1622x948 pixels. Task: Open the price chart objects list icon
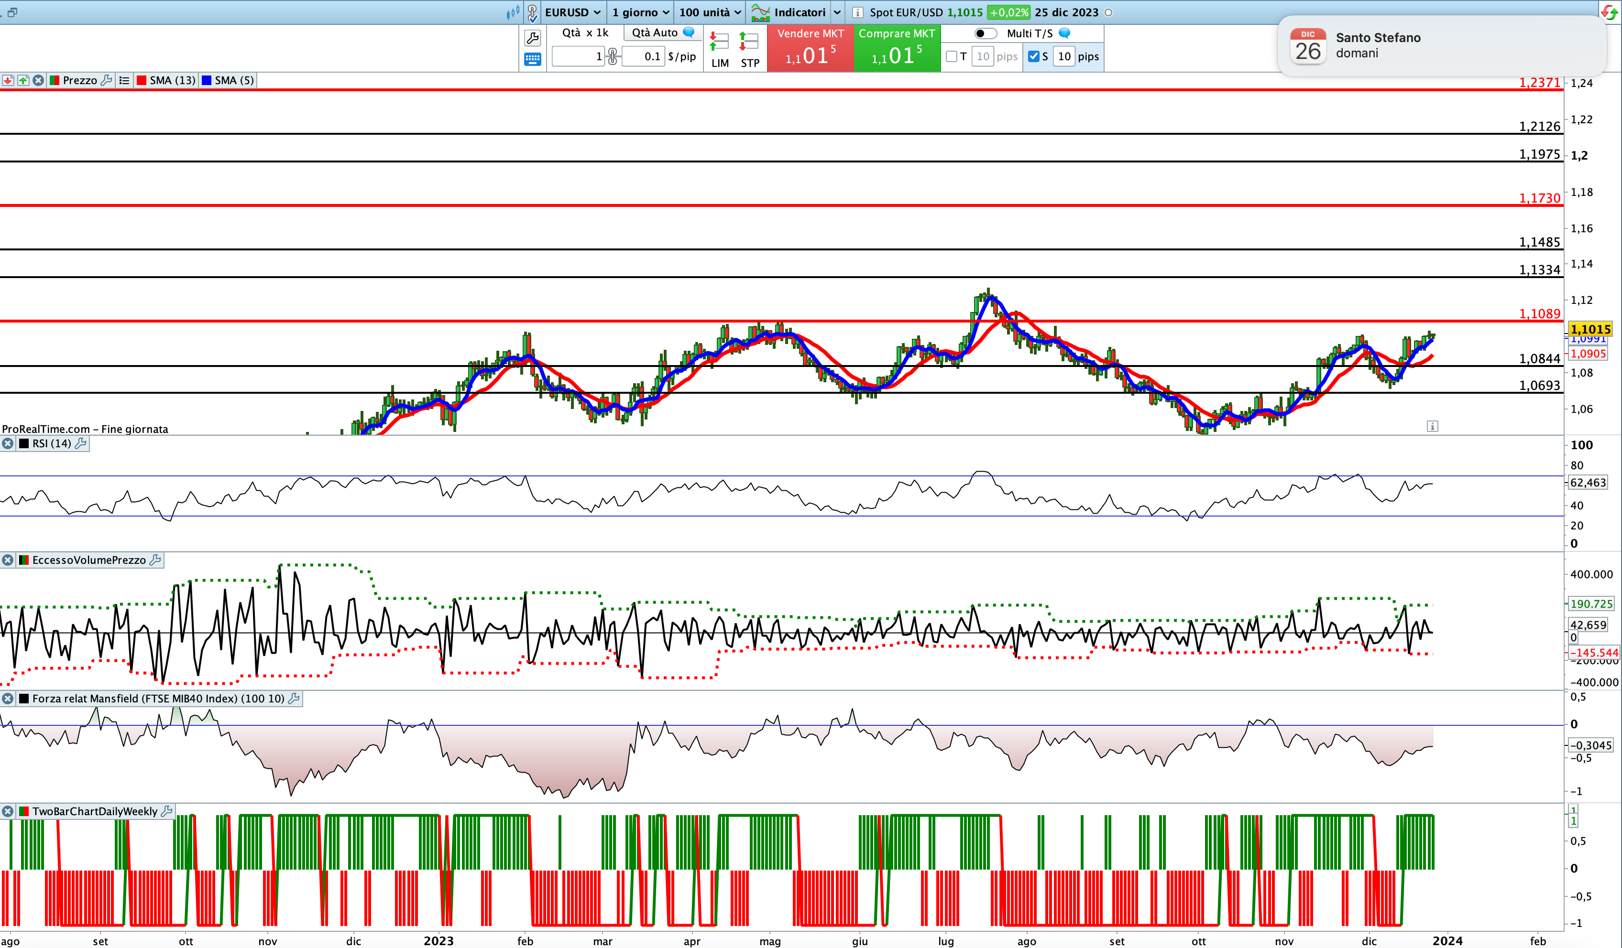click(124, 80)
